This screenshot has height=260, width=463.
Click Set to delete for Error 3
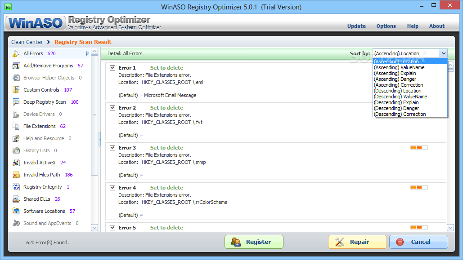(x=166, y=148)
